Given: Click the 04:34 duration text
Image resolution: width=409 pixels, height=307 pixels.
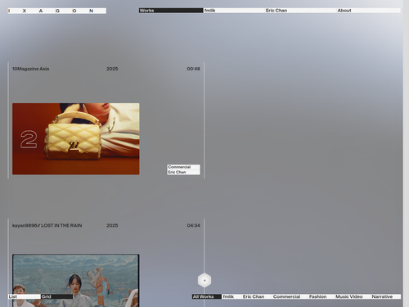Looking at the screenshot, I should pos(193,225).
